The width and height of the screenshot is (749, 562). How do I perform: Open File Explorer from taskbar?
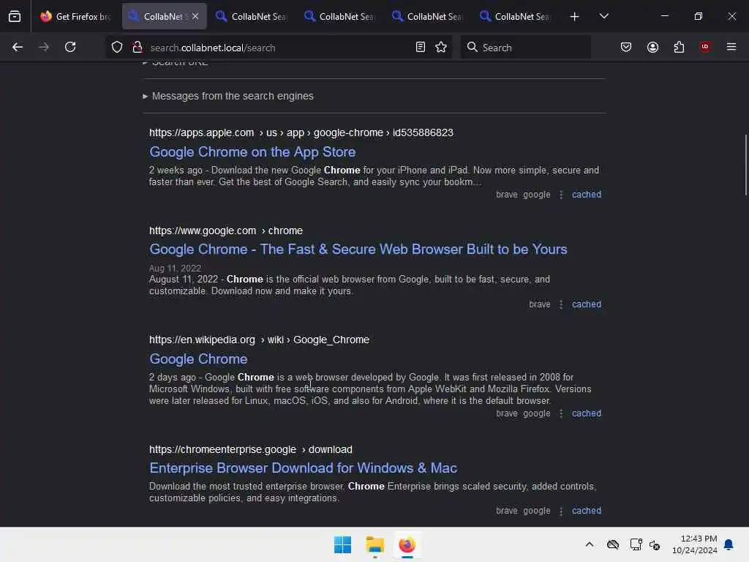(375, 544)
